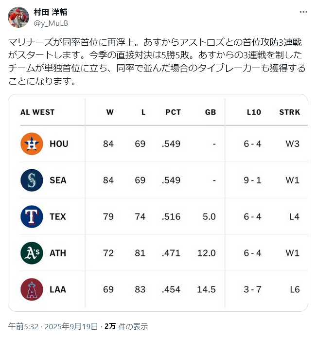Click the Texas Rangers team logo

point(32,216)
